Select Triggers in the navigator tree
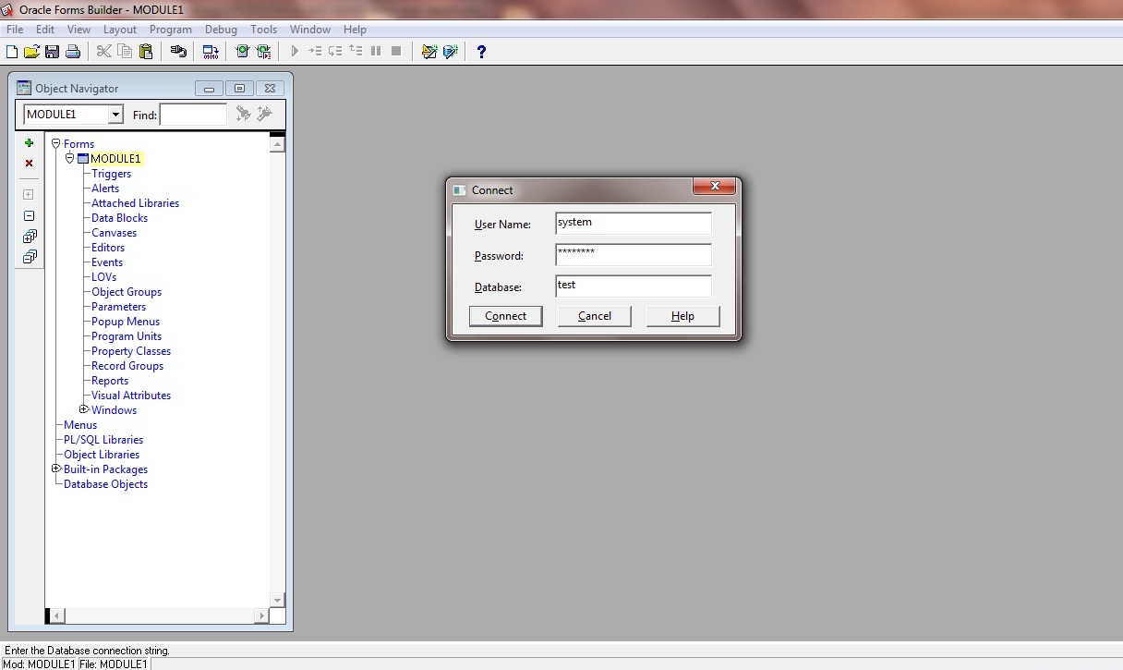Screen dimensions: 1123x670 click(x=111, y=174)
